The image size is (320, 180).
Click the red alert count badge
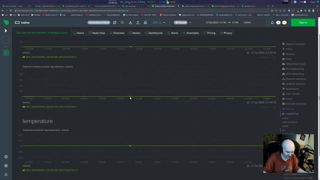(278, 22)
